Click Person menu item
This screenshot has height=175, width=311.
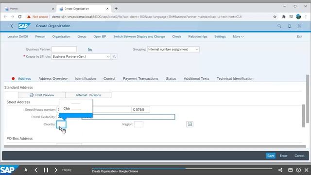(x=40, y=37)
